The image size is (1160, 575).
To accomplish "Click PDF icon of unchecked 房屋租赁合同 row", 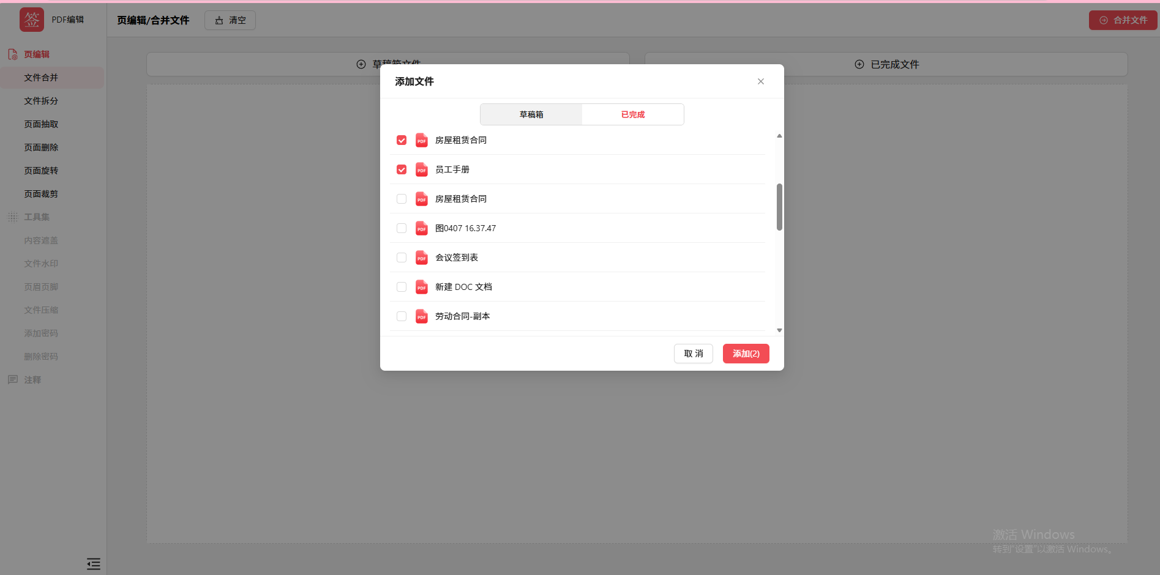I will (422, 199).
